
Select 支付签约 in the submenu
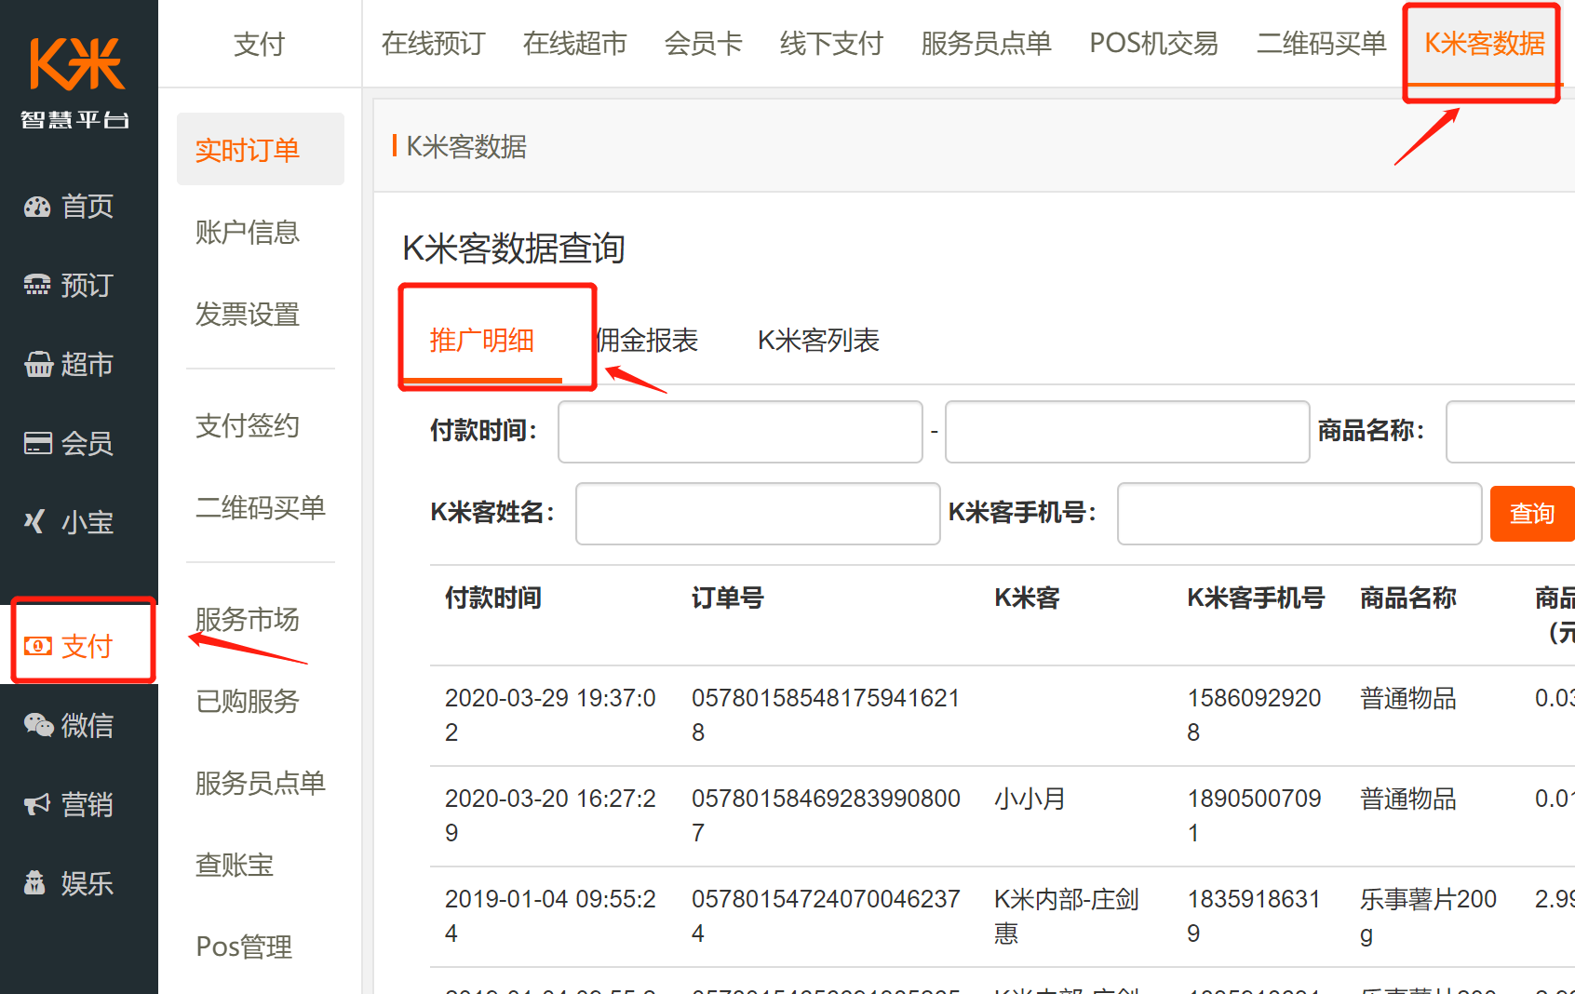(247, 425)
